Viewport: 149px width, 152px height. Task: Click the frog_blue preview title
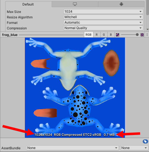[10, 35]
